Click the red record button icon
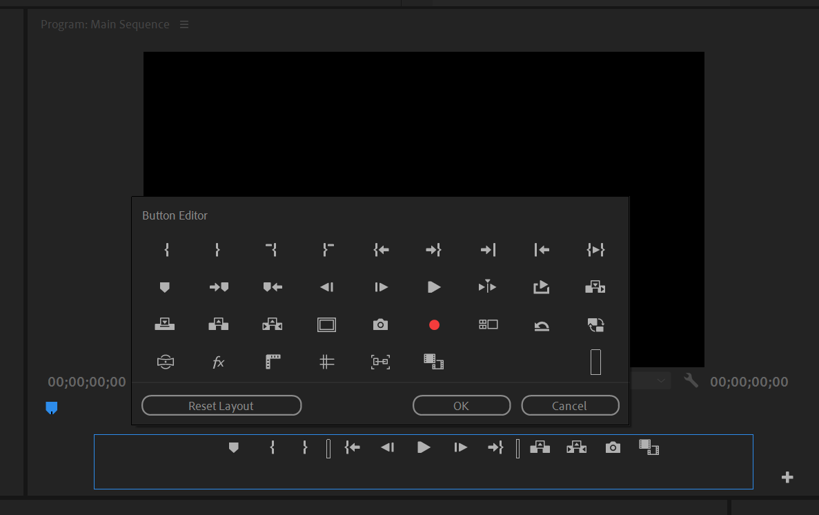 tap(434, 324)
